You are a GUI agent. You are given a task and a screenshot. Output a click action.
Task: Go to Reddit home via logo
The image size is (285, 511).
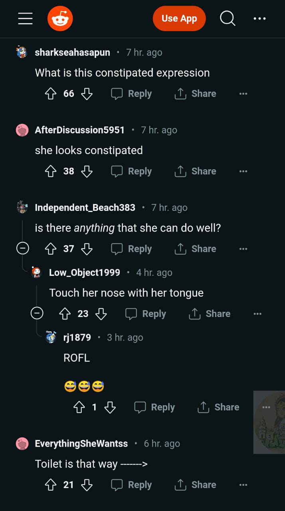[x=60, y=18]
